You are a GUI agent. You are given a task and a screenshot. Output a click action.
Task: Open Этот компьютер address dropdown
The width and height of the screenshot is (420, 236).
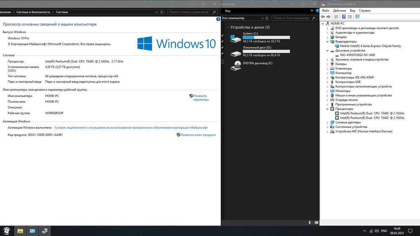[262, 18]
